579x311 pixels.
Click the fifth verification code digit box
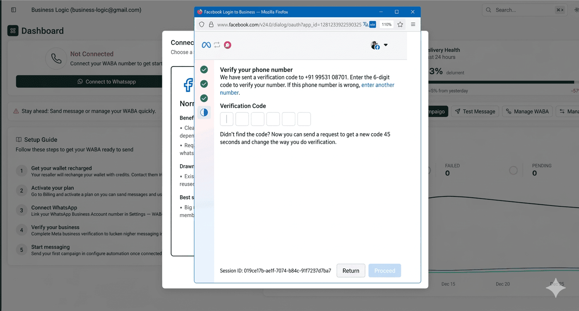289,119
